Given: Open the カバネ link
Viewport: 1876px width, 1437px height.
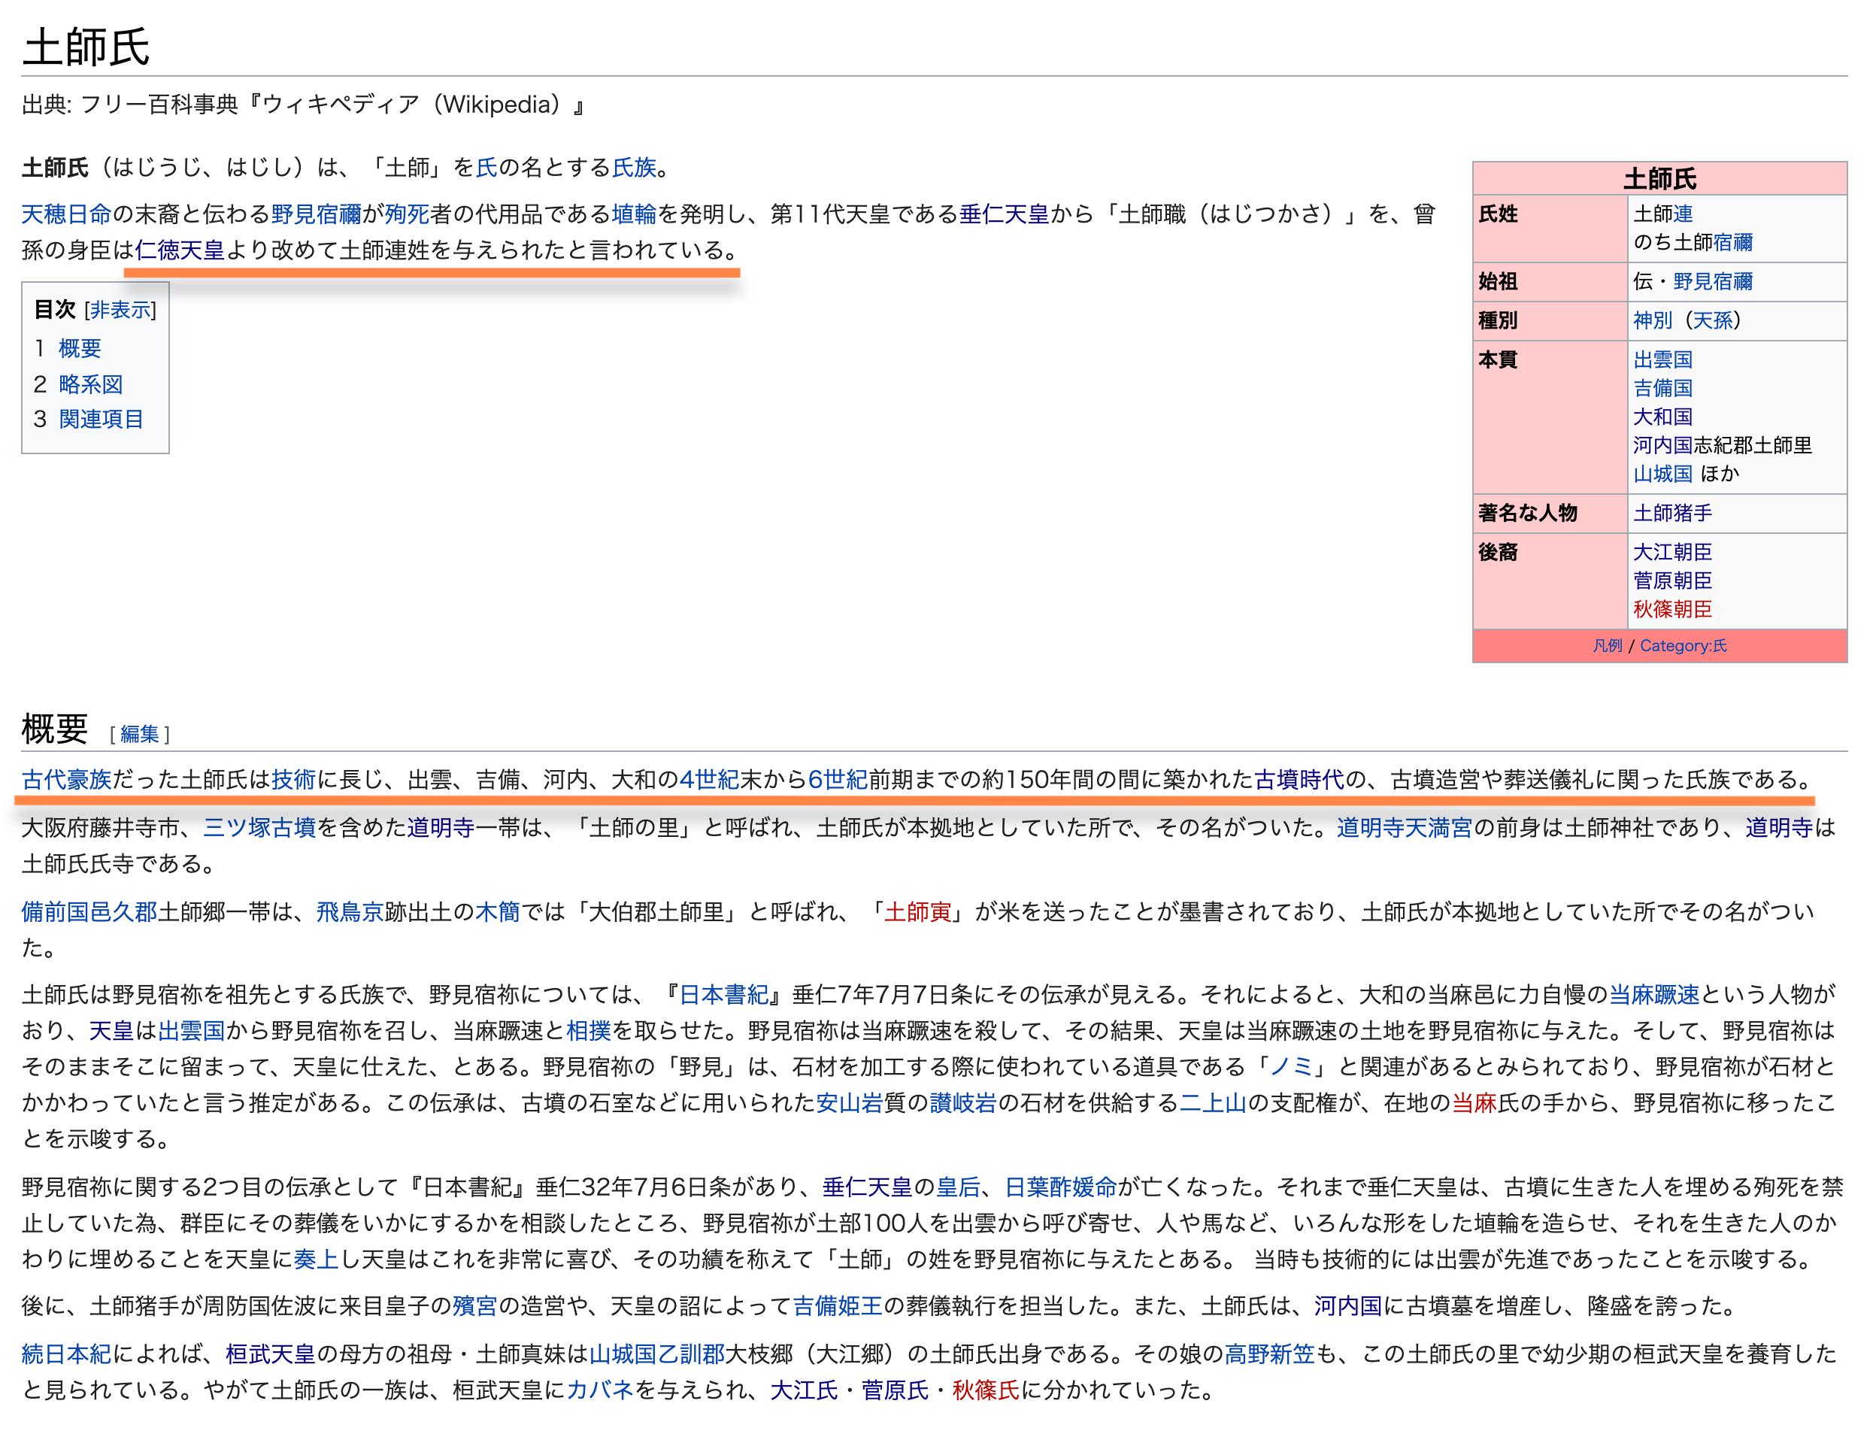Looking at the screenshot, I should coord(600,1390).
